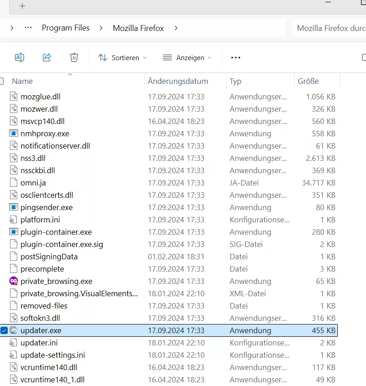Go to Program Files in the breadcrumb
This screenshot has width=366, height=386.
(65, 28)
